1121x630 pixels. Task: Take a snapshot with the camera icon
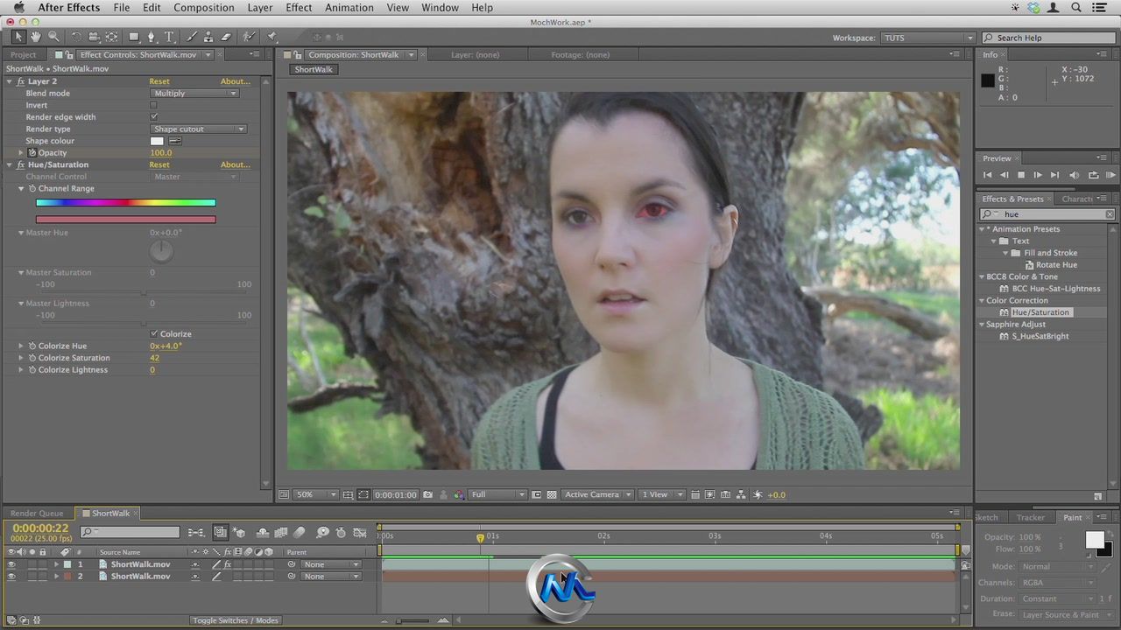(427, 494)
